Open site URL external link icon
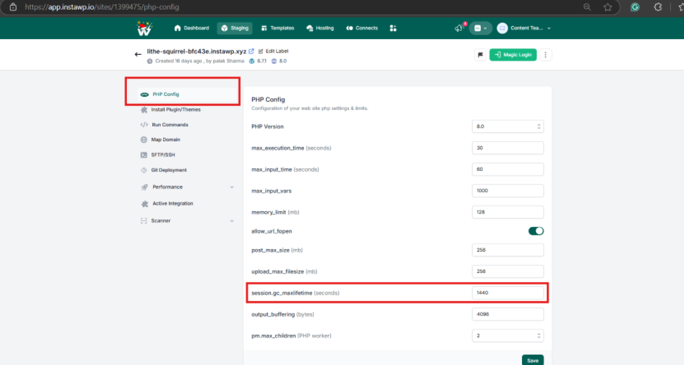 [x=251, y=51]
